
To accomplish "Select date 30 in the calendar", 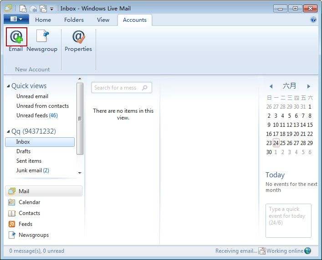I will coord(269,152).
